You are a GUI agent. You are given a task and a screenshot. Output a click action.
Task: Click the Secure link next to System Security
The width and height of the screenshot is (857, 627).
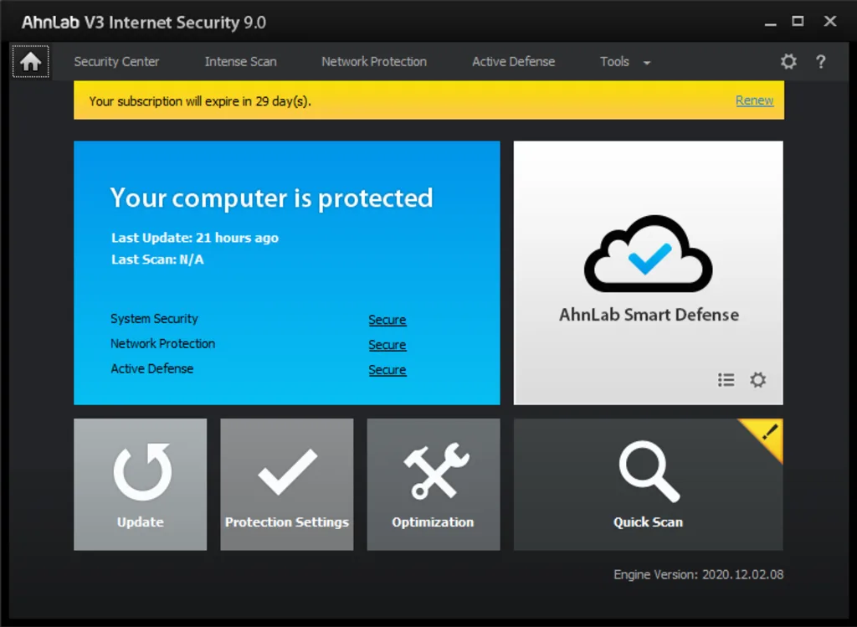point(387,320)
